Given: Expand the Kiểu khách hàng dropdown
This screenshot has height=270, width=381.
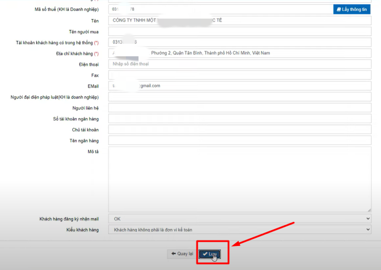Looking at the screenshot, I should coord(240,230).
